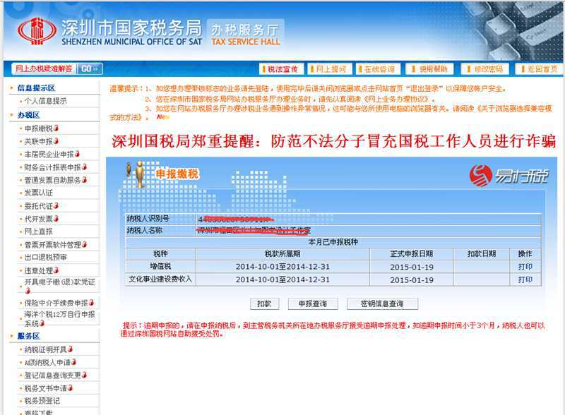Open the 使用帮助 menu item

point(430,68)
